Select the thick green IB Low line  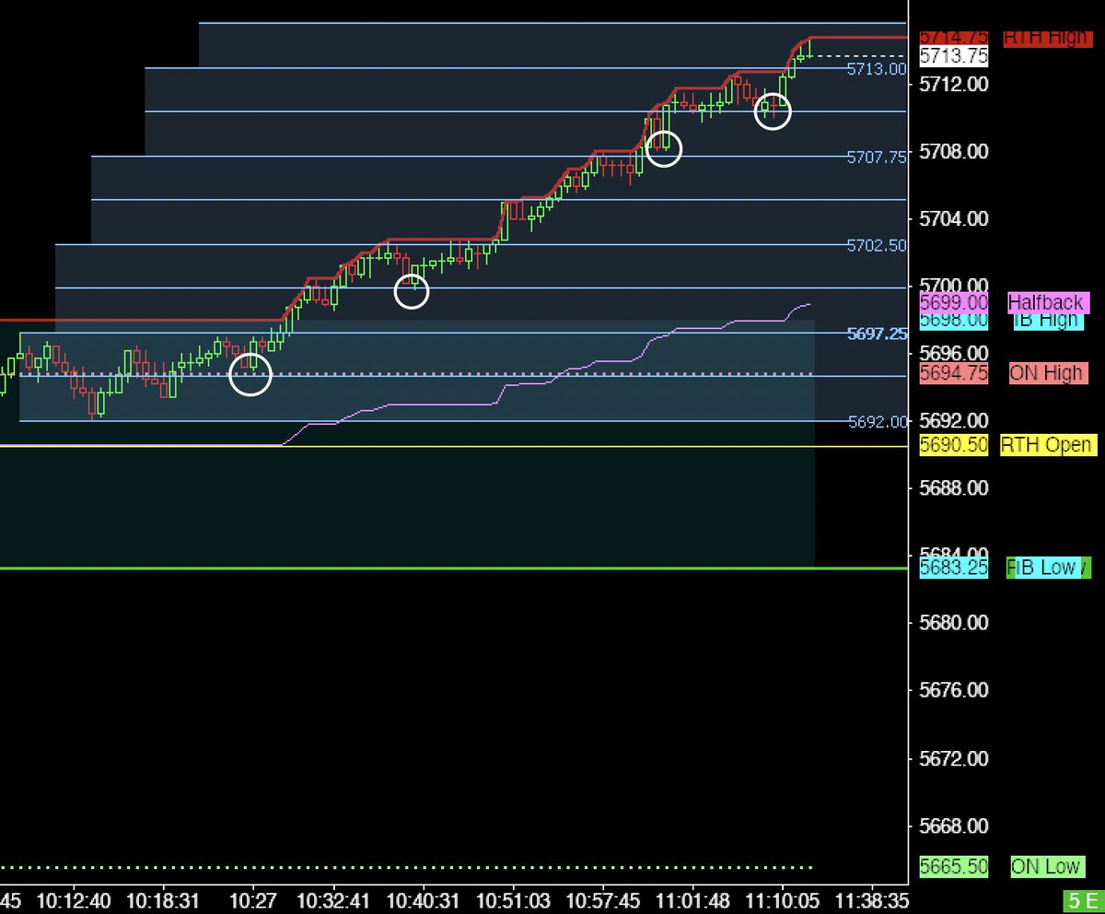pos(453,568)
